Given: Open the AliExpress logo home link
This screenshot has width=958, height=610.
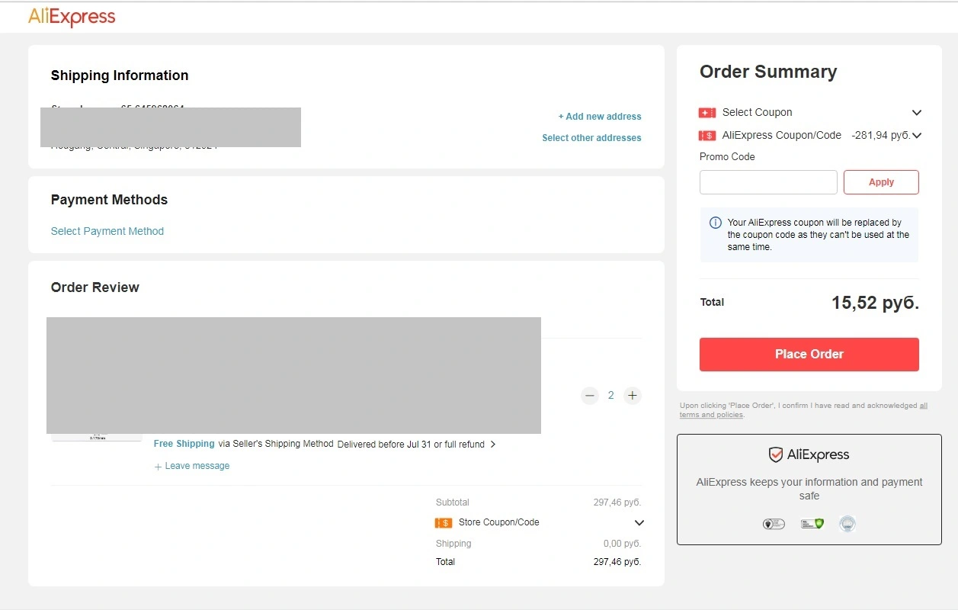Looking at the screenshot, I should click(x=72, y=17).
